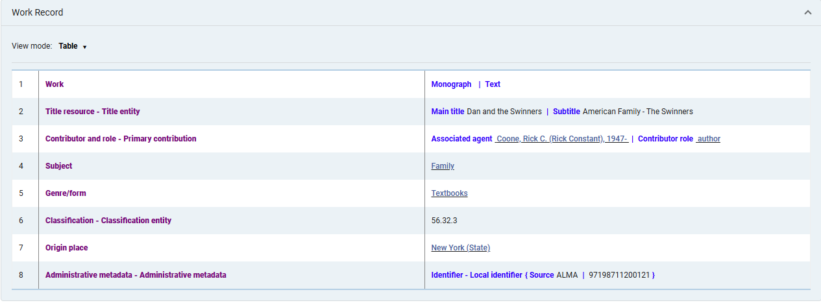Viewport: 821px width, 303px height.
Task: Click row number 4 cell
Action: point(25,166)
